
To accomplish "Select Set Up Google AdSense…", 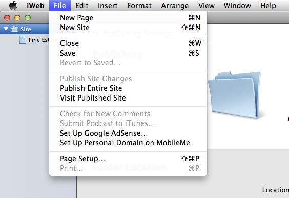I will point(128,133).
